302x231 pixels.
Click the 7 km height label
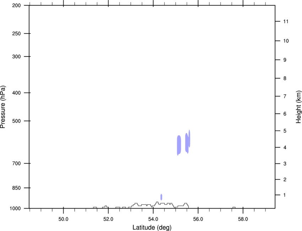[x=285, y=96]
